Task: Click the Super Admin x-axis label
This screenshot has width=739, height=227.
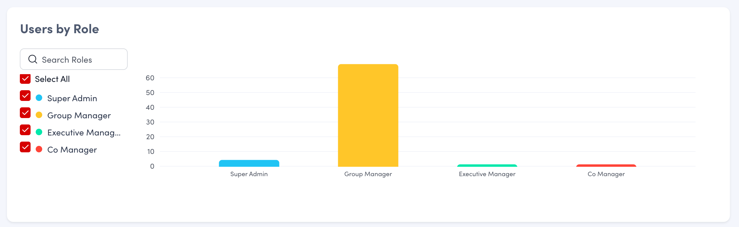Action: point(249,174)
